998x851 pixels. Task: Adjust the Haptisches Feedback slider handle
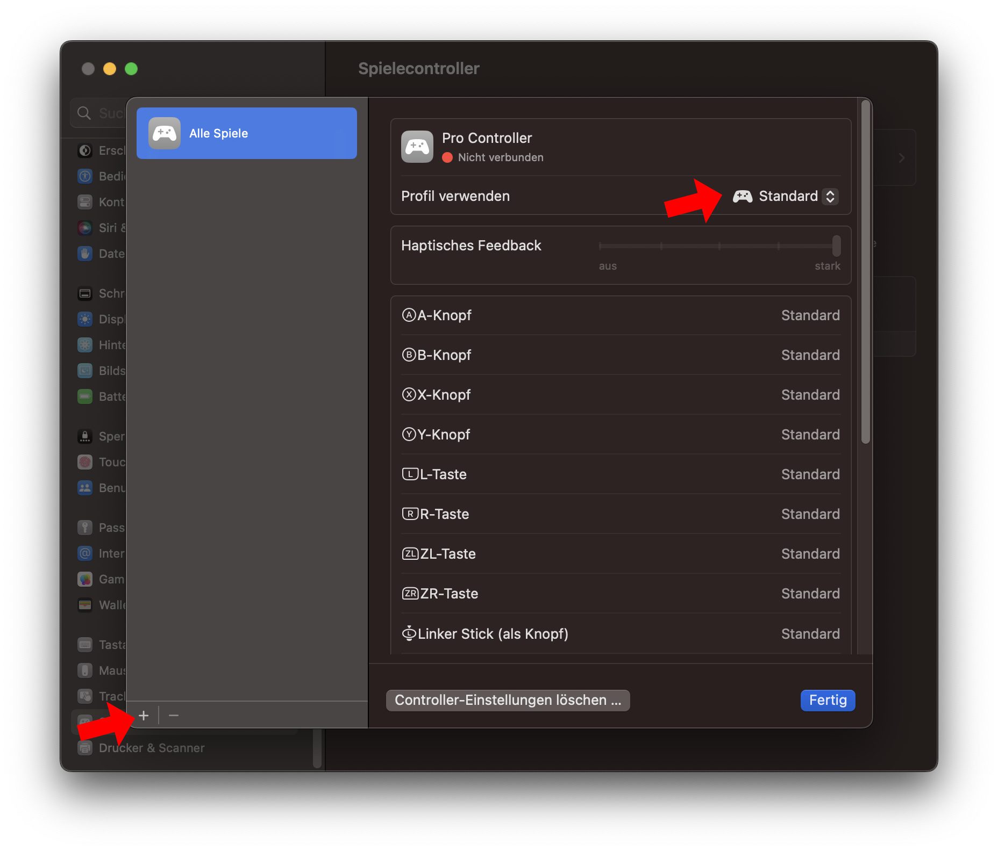(x=836, y=246)
